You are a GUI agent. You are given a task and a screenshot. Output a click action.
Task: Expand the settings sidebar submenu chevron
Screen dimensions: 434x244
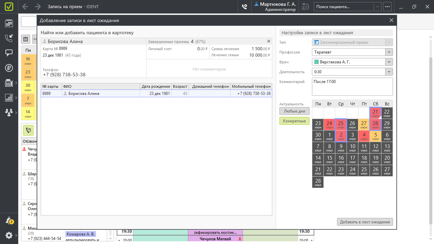[x=16, y=235]
